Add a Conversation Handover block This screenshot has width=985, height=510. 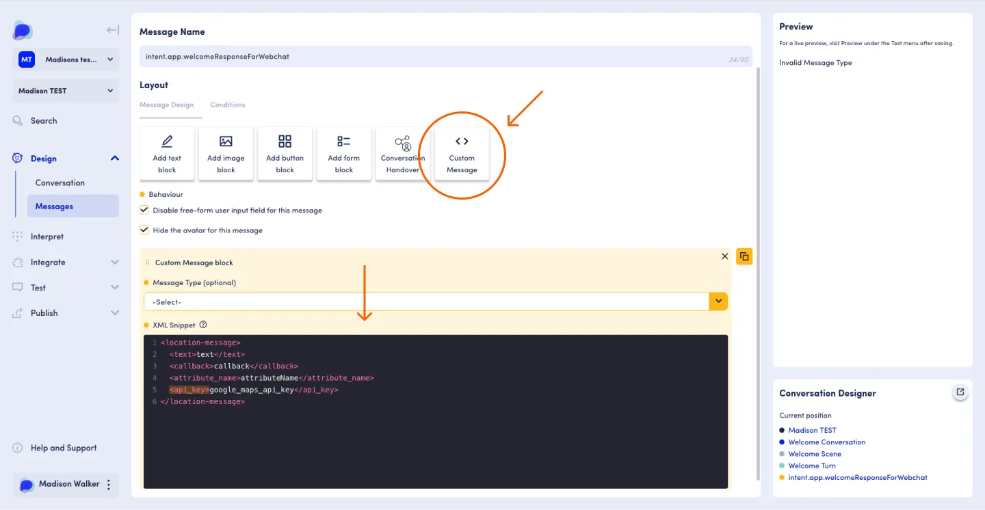tap(403, 154)
